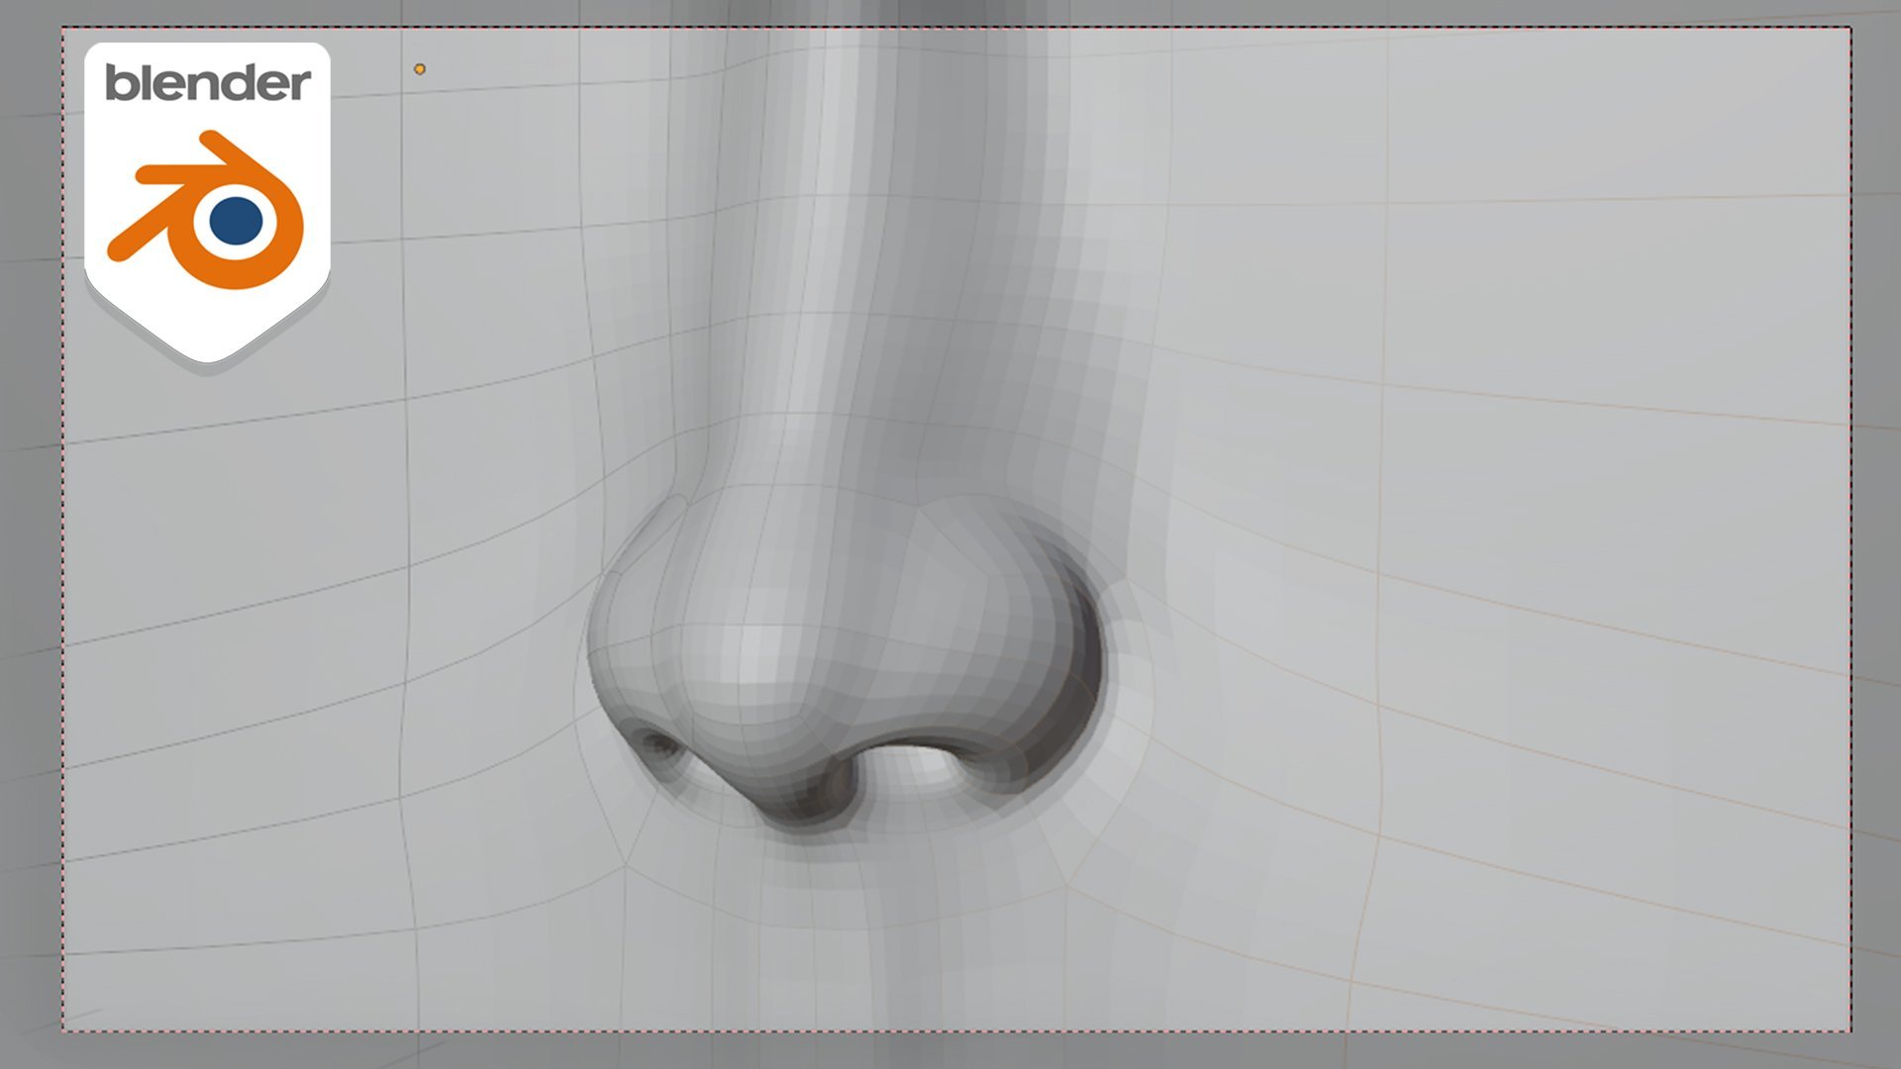Viewport: 1901px width, 1069px height.
Task: Click the Blender logo badge
Action: tap(207, 198)
